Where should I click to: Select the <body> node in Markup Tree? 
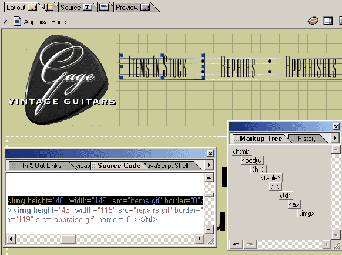pos(252,160)
